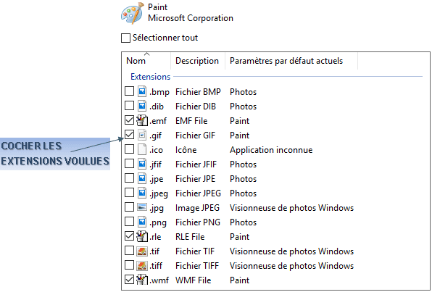Click the .jpg image thumbnail icon

coord(142,207)
